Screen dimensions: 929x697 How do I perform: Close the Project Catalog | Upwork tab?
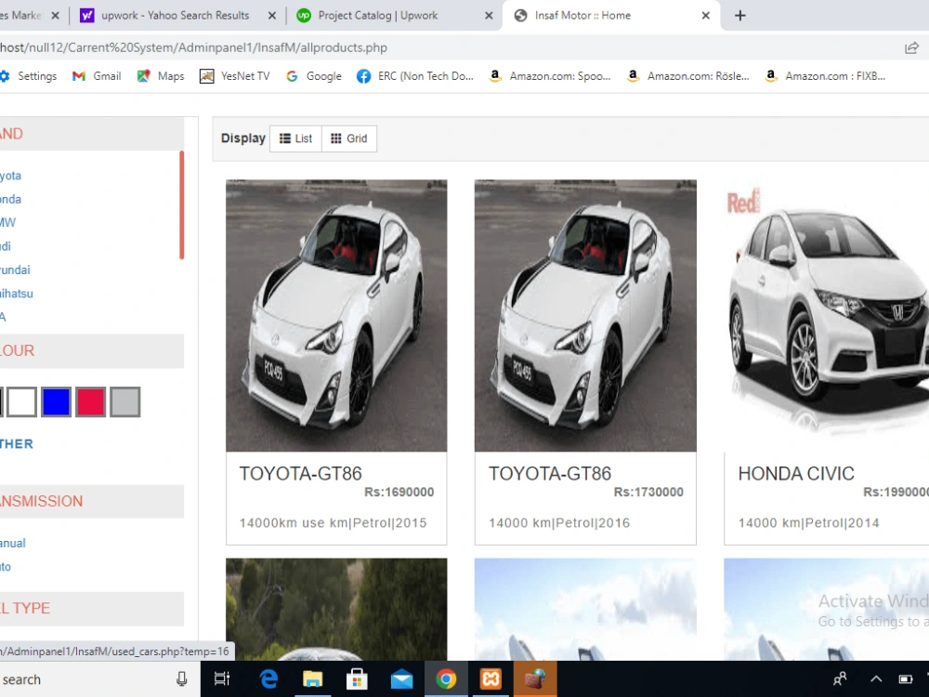tap(489, 16)
